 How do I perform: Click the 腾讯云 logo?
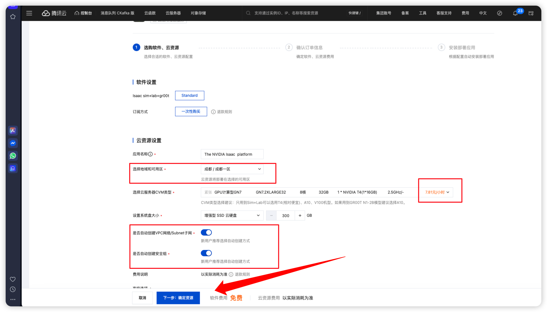click(x=54, y=13)
